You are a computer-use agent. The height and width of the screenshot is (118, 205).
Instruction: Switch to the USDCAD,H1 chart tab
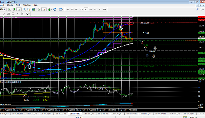tap(117, 114)
